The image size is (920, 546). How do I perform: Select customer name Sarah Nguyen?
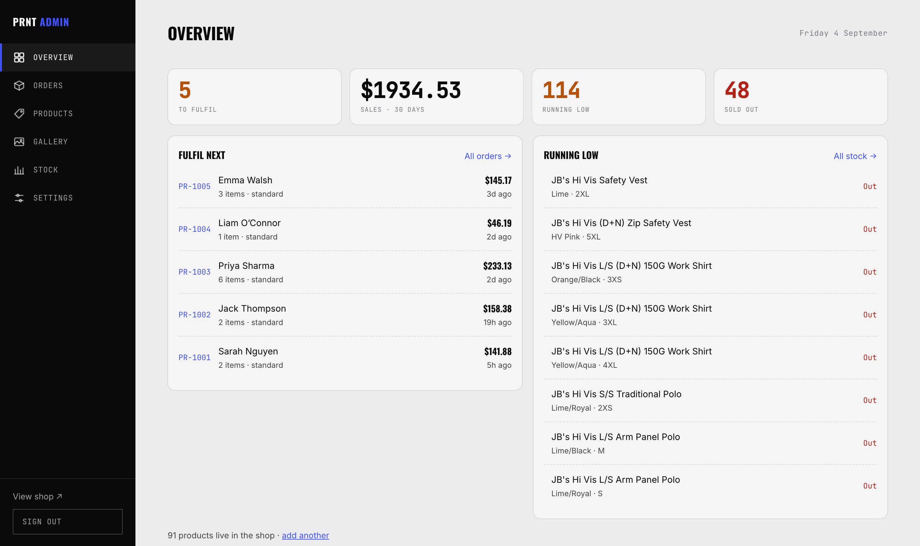point(249,351)
